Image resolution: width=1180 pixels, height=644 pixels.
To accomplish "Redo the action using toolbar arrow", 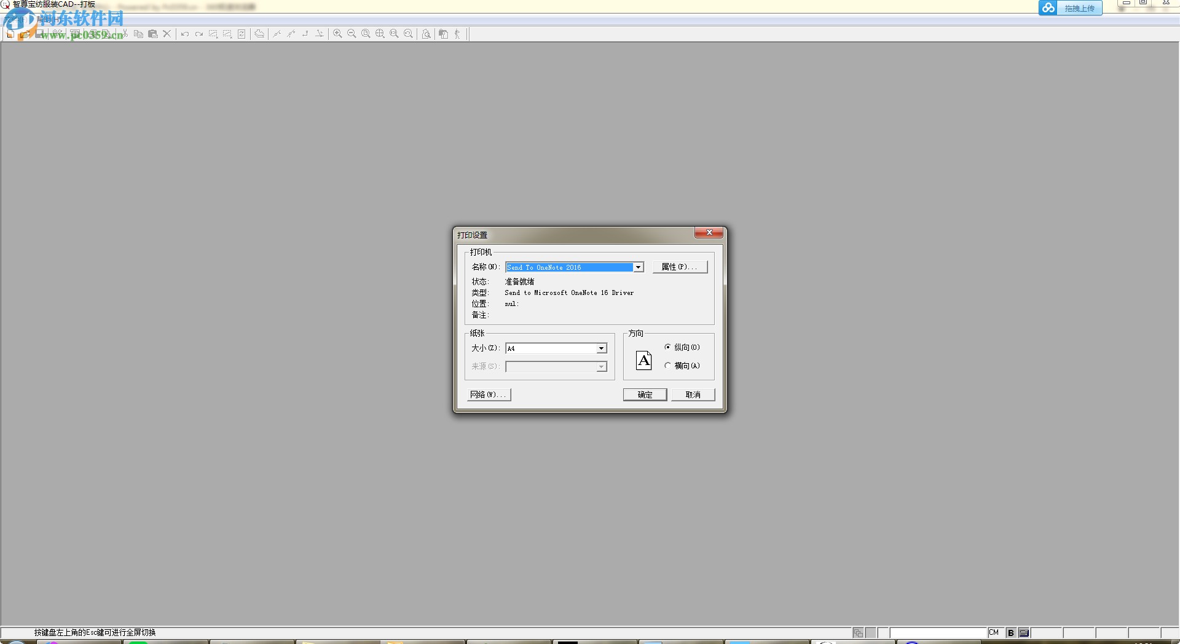I will click(x=199, y=34).
